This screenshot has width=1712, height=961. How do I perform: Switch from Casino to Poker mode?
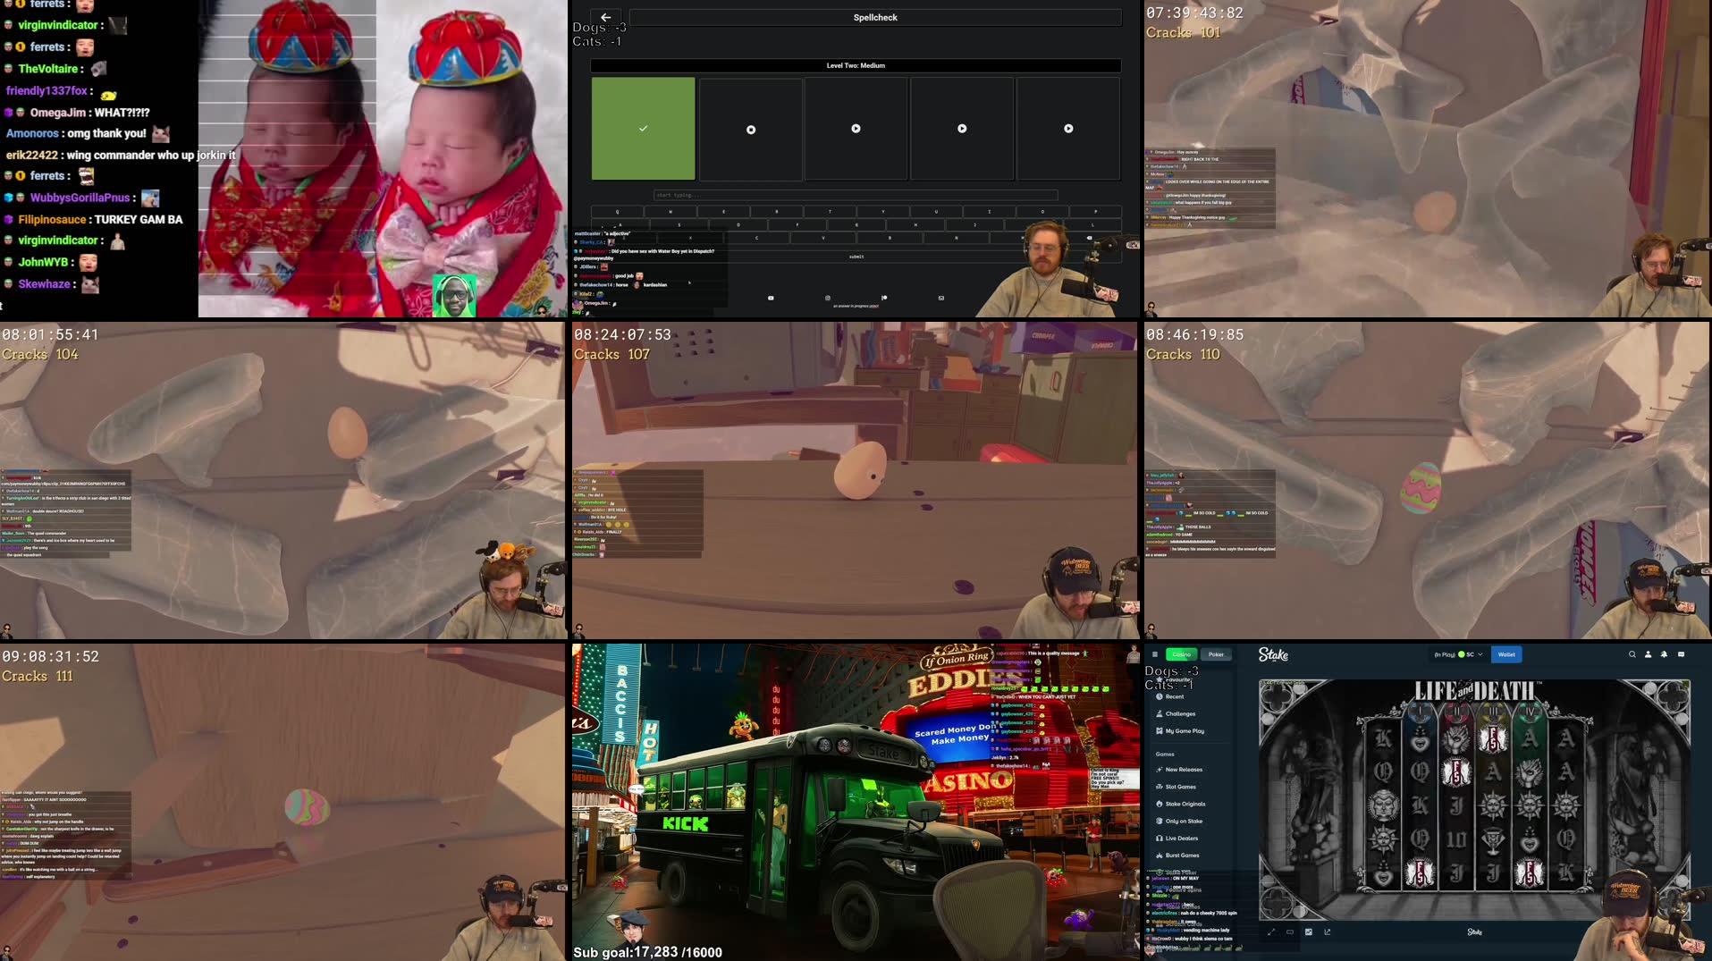[x=1216, y=654]
